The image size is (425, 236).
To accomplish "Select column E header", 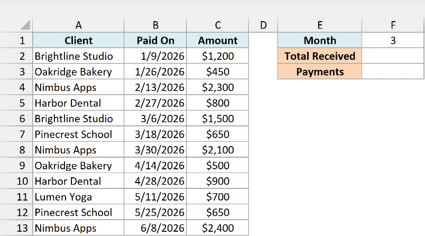I will pos(320,25).
